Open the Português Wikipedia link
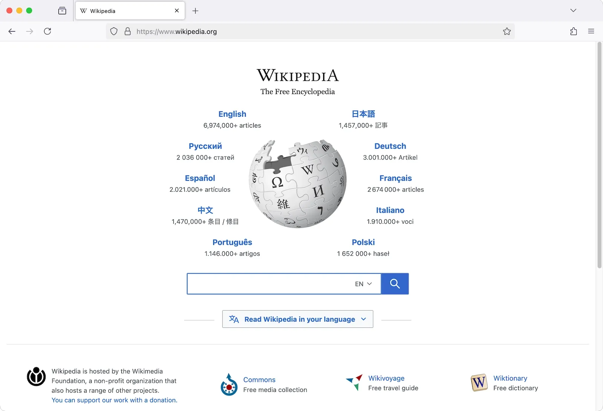This screenshot has height=411, width=603. (x=232, y=242)
